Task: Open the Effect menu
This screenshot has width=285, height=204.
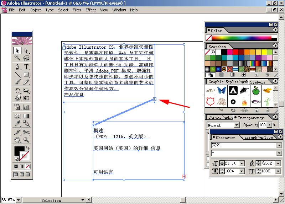Action: 91,10
